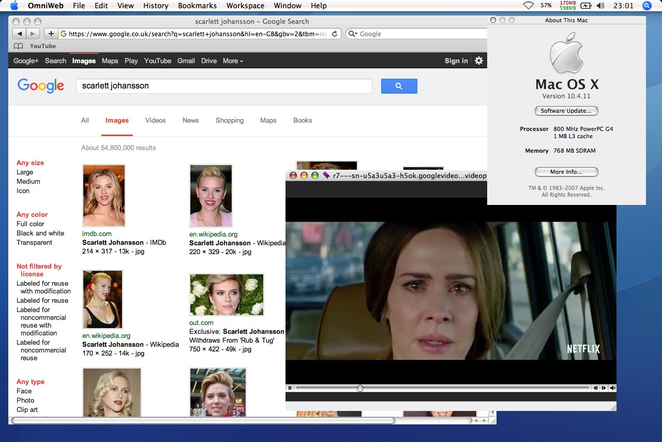The height and width of the screenshot is (442, 662).
Task: Click the video progress slider knob
Action: [x=360, y=388]
